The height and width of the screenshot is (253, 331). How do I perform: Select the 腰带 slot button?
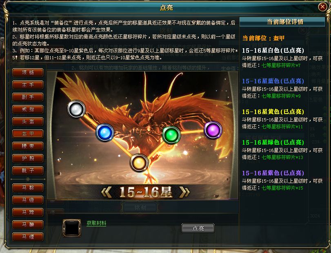pyautogui.click(x=28, y=146)
